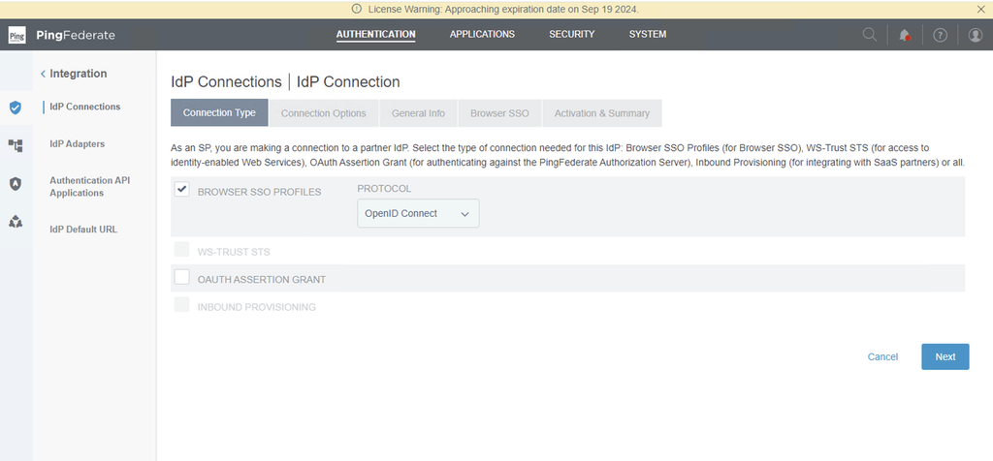Open the user account profile icon

[x=976, y=36]
